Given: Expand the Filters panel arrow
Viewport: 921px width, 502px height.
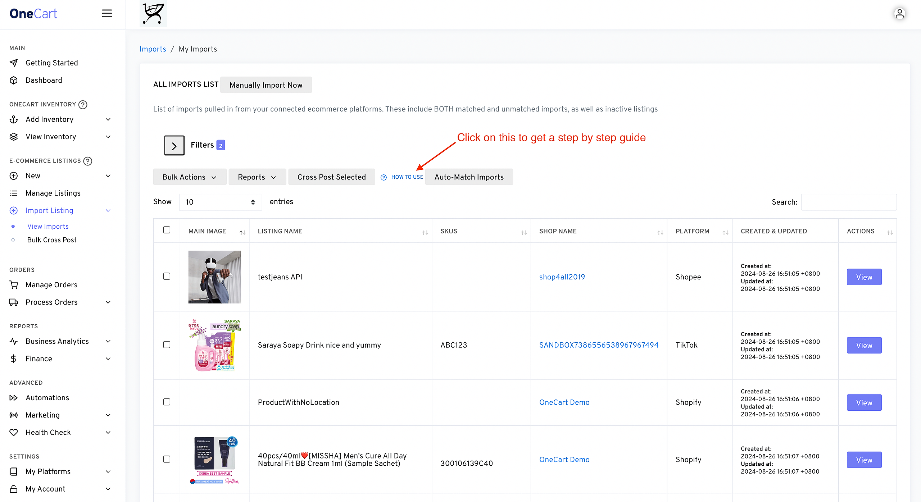Looking at the screenshot, I should tap(174, 145).
